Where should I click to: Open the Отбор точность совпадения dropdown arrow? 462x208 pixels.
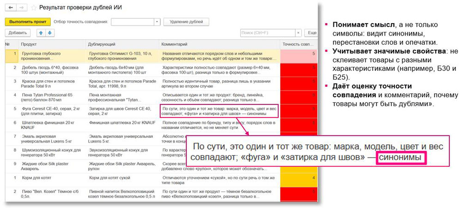157,22
